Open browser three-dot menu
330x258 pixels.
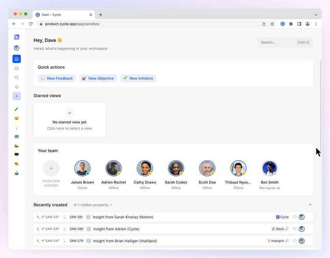coord(316,24)
